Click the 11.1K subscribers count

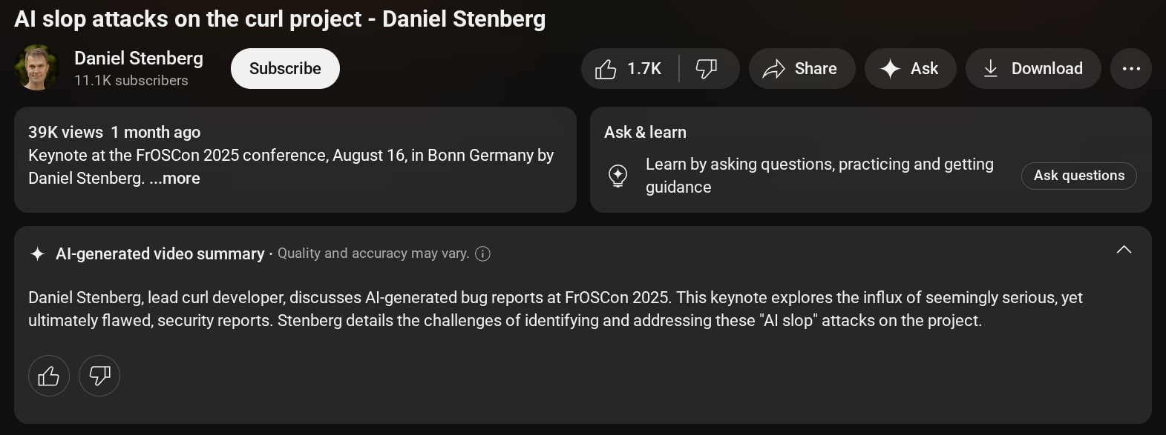click(131, 81)
